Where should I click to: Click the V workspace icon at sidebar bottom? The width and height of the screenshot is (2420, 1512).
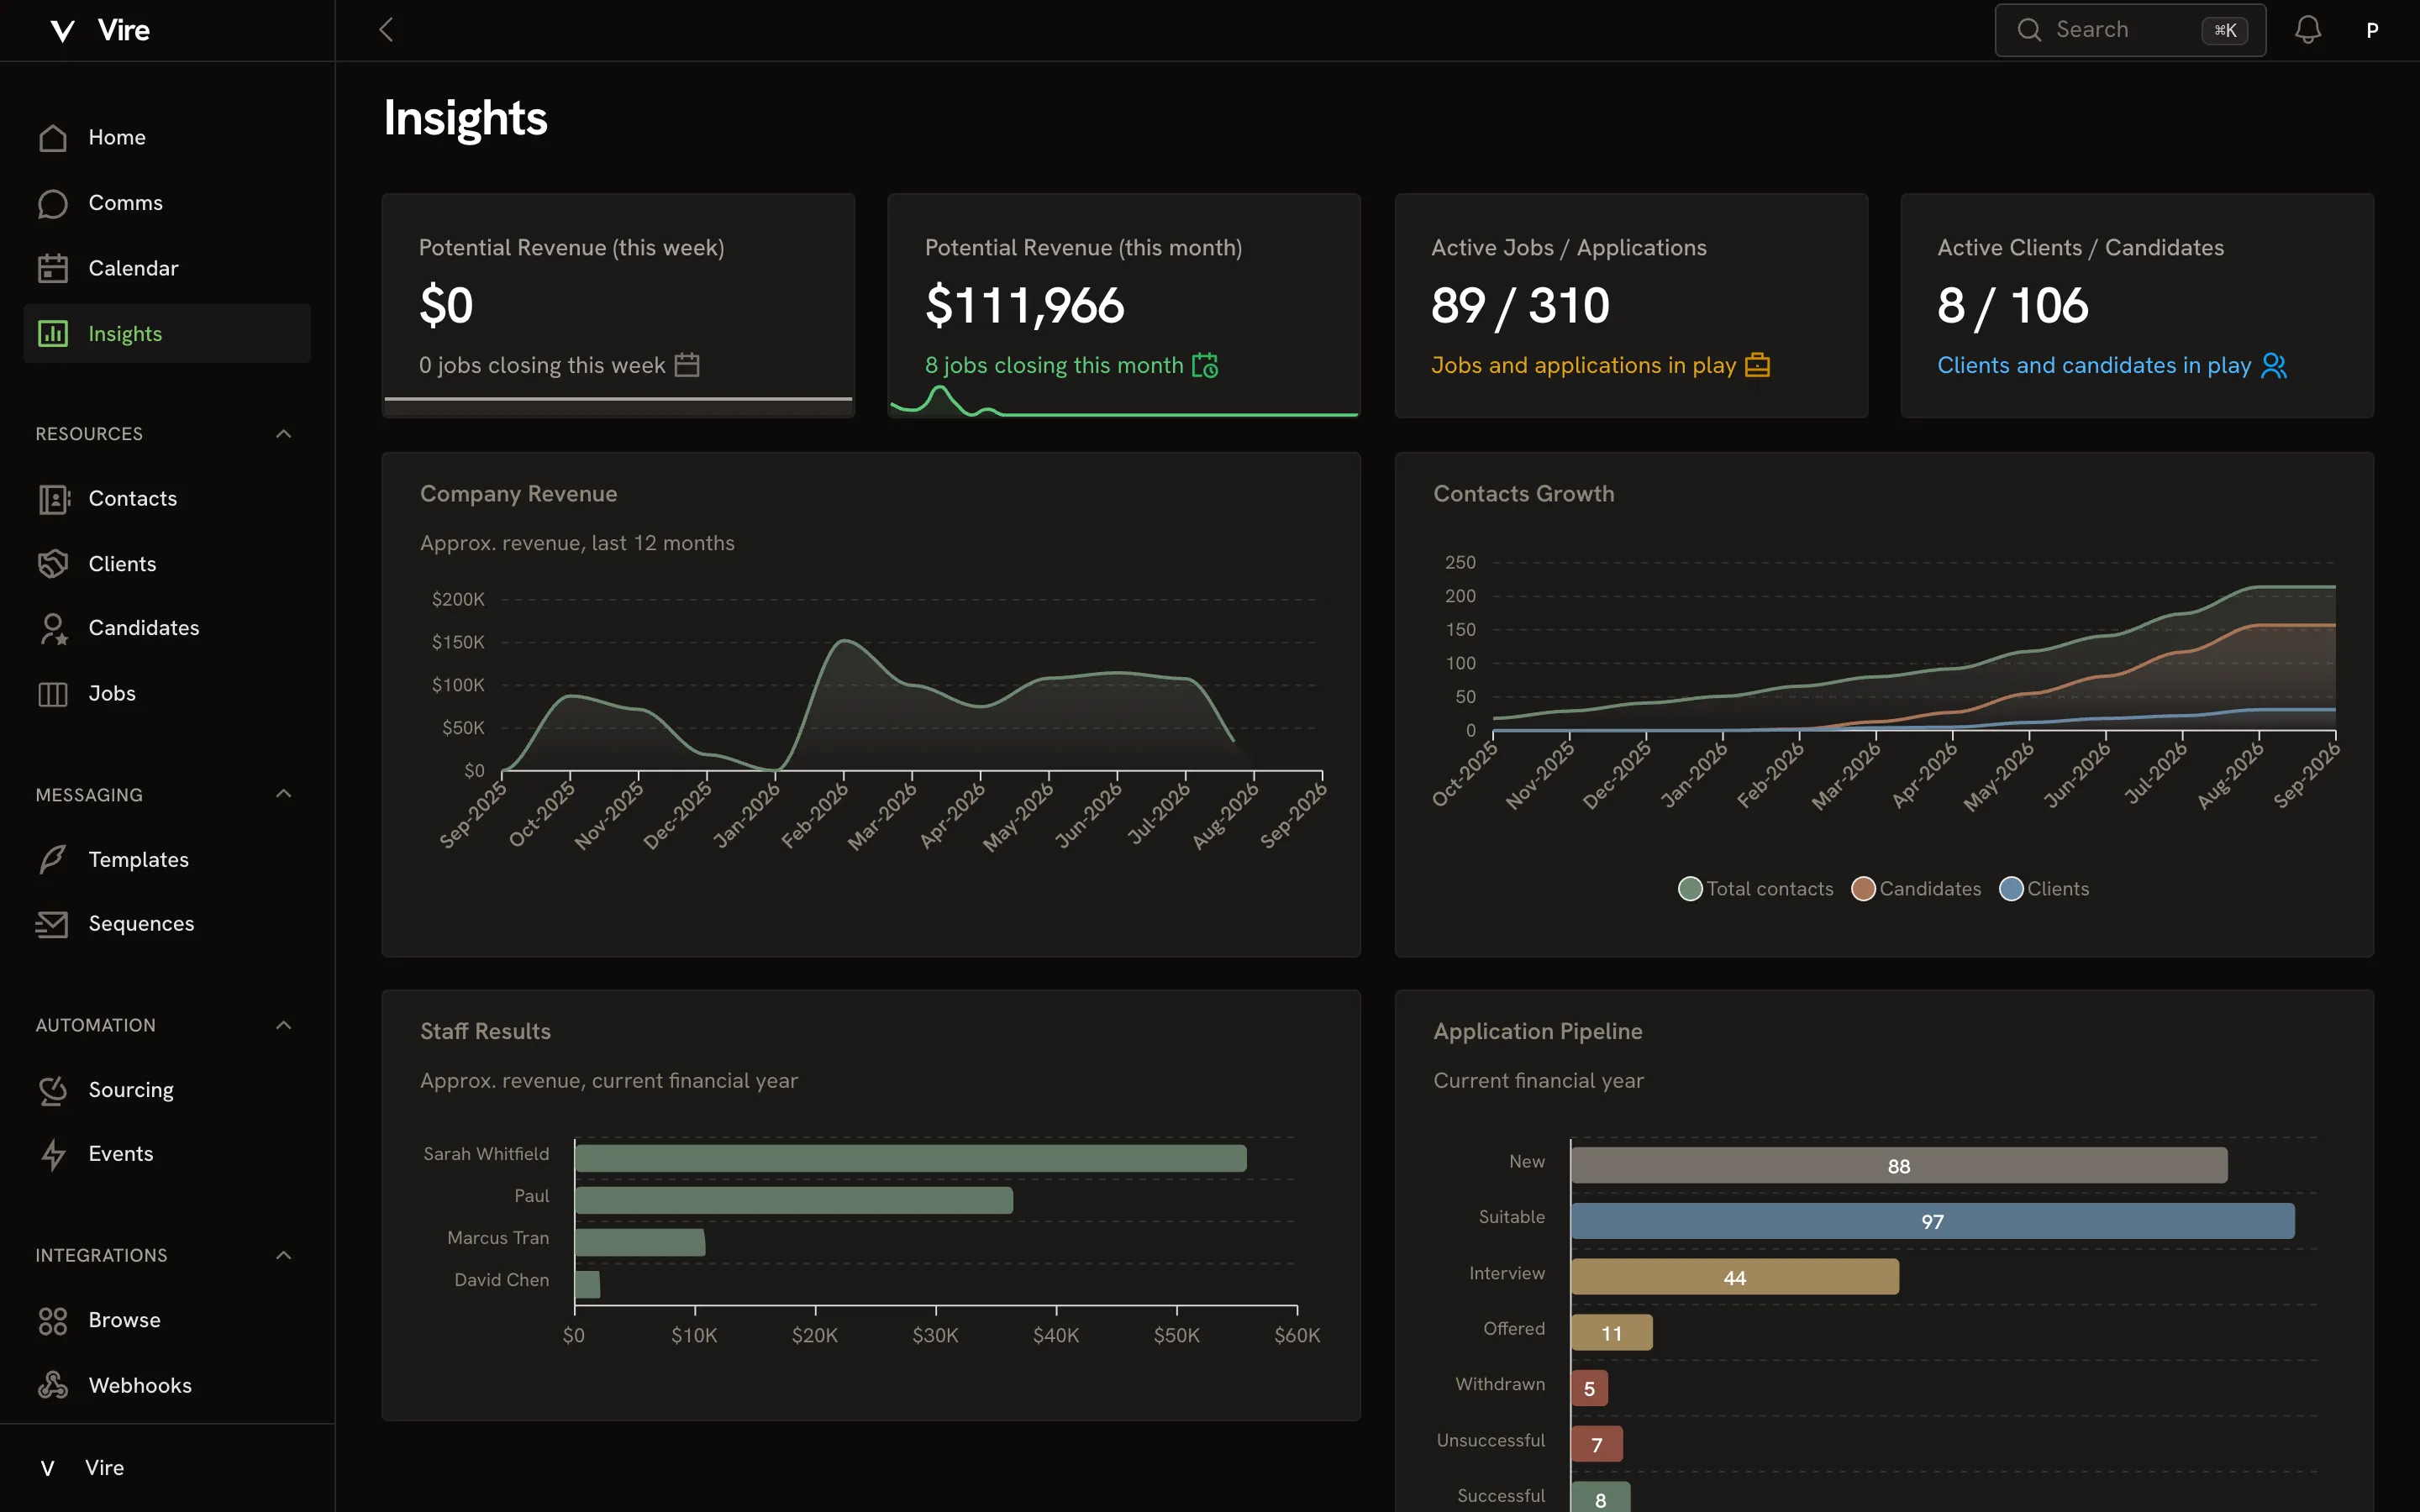(47, 1468)
